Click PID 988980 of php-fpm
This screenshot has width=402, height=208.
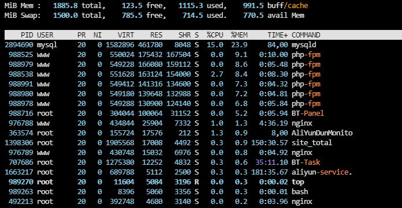[x=21, y=94]
